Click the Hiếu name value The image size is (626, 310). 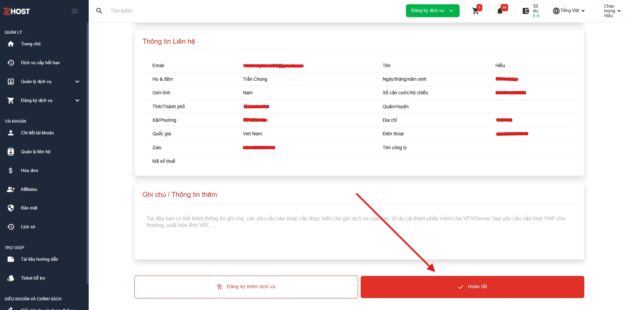pyautogui.click(x=500, y=66)
